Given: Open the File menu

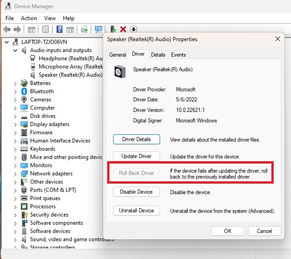Looking at the screenshot, I should point(10,18).
